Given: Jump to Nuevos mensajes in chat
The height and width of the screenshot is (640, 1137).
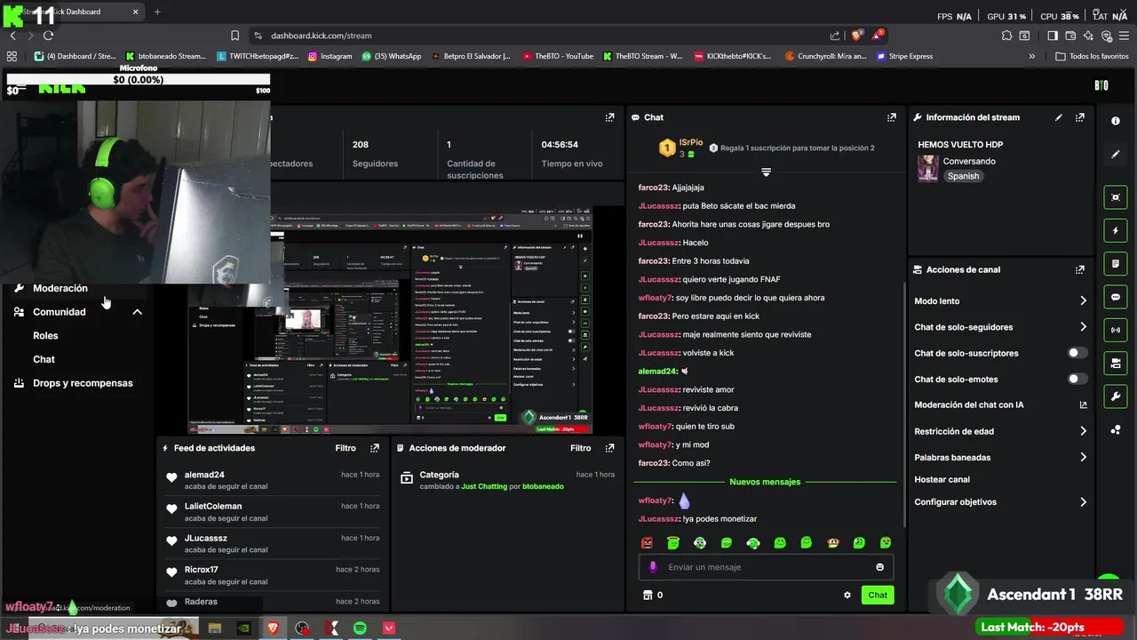Looking at the screenshot, I should [x=765, y=482].
